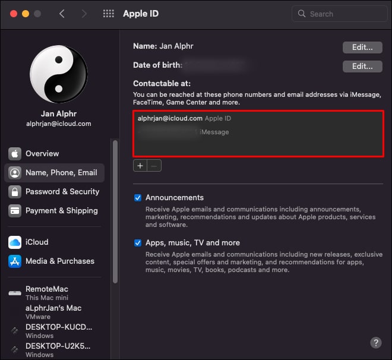Click the Payment & Shipping card icon
Screen dimensions: 392x360
click(15, 211)
